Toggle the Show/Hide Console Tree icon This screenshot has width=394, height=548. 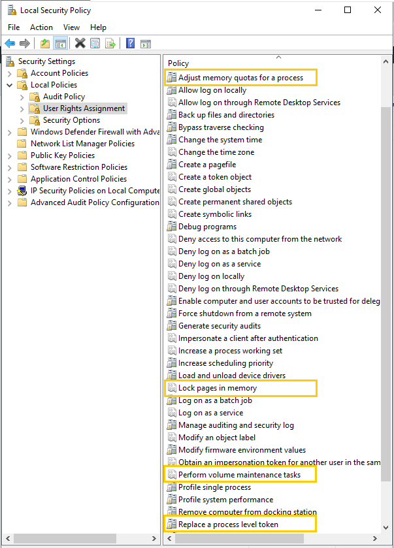click(60, 44)
